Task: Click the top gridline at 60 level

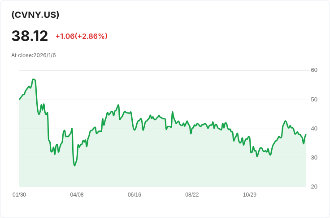Action: 161,70
